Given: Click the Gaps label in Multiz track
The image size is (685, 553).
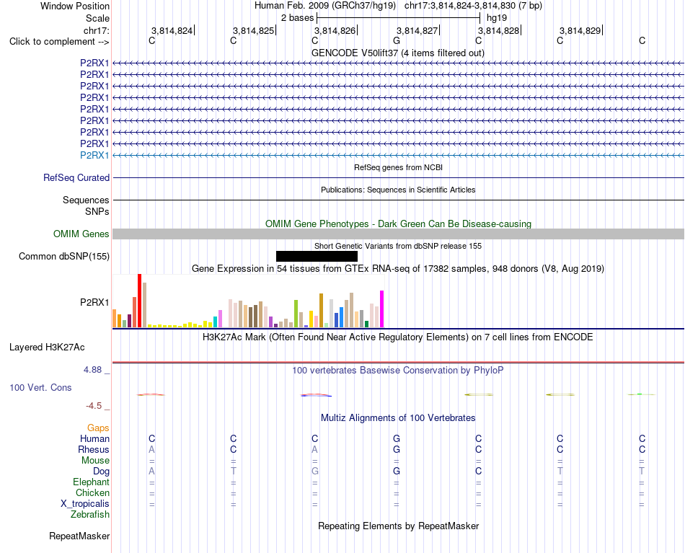Looking at the screenshot, I should coord(98,428).
